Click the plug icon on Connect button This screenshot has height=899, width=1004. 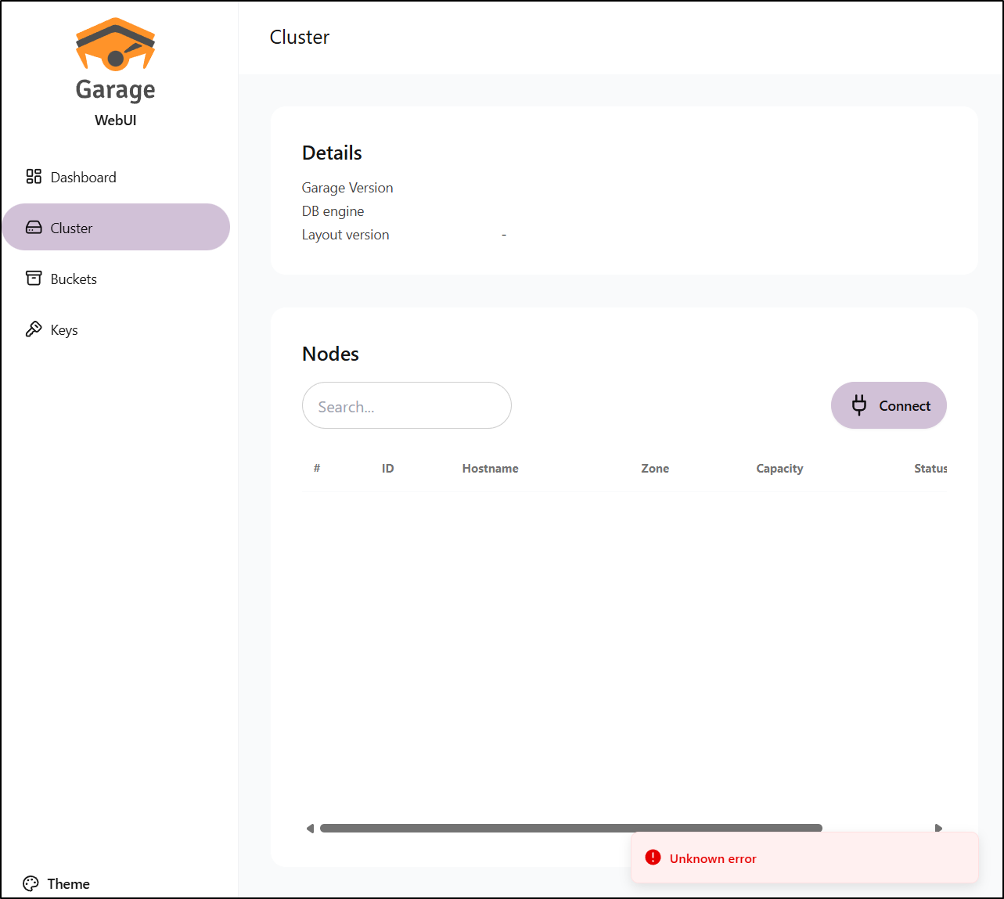point(859,405)
